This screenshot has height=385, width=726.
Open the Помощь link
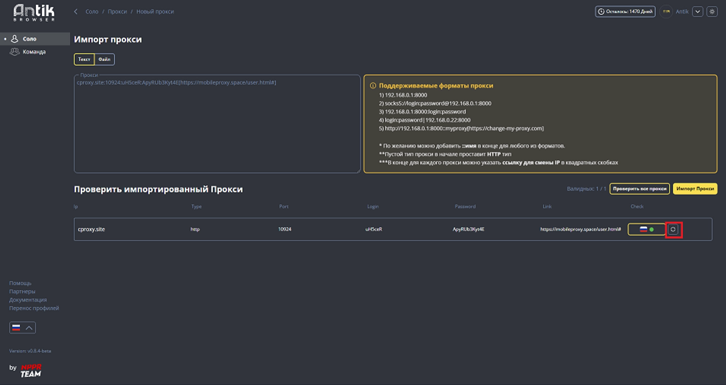21,283
